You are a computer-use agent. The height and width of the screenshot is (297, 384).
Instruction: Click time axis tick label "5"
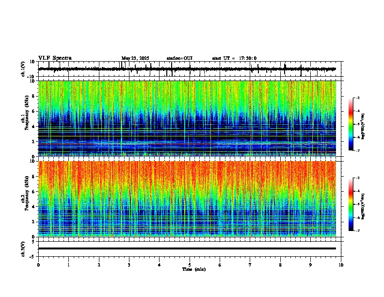point(190,265)
